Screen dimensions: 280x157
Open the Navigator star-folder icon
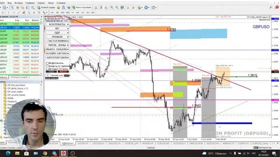(x=22, y=7)
